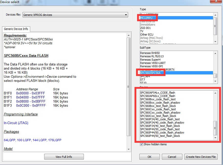Image resolution: width=223 pixels, height=165 pixels.
Task: Choose Renesas RH850 subtype
Action: pos(176,53)
